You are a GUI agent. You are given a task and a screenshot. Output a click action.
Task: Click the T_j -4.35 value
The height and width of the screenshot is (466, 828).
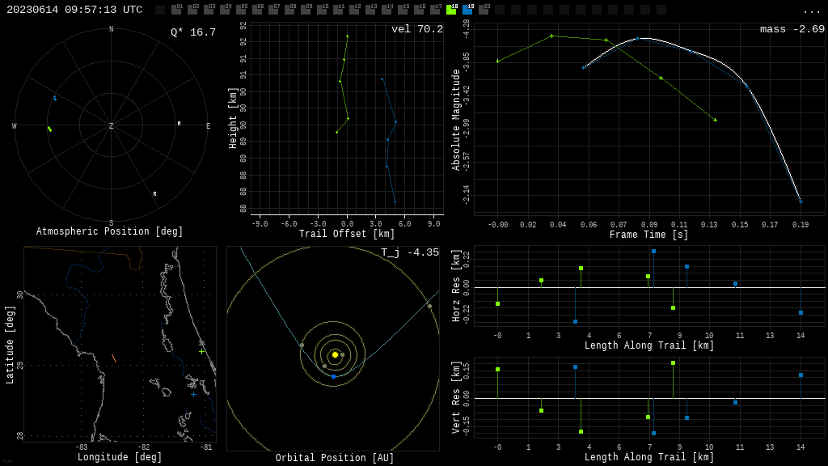point(410,252)
